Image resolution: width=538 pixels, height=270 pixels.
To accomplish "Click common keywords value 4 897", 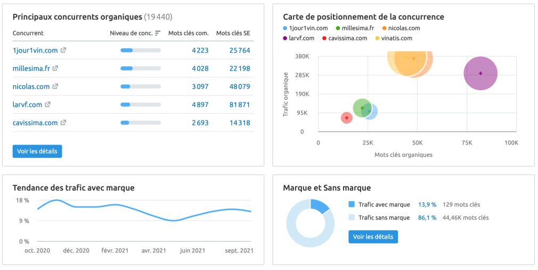I will click(200, 105).
